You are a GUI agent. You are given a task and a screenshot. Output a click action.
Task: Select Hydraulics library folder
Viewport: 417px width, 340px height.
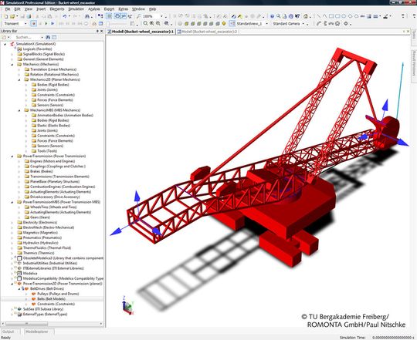coord(39,243)
